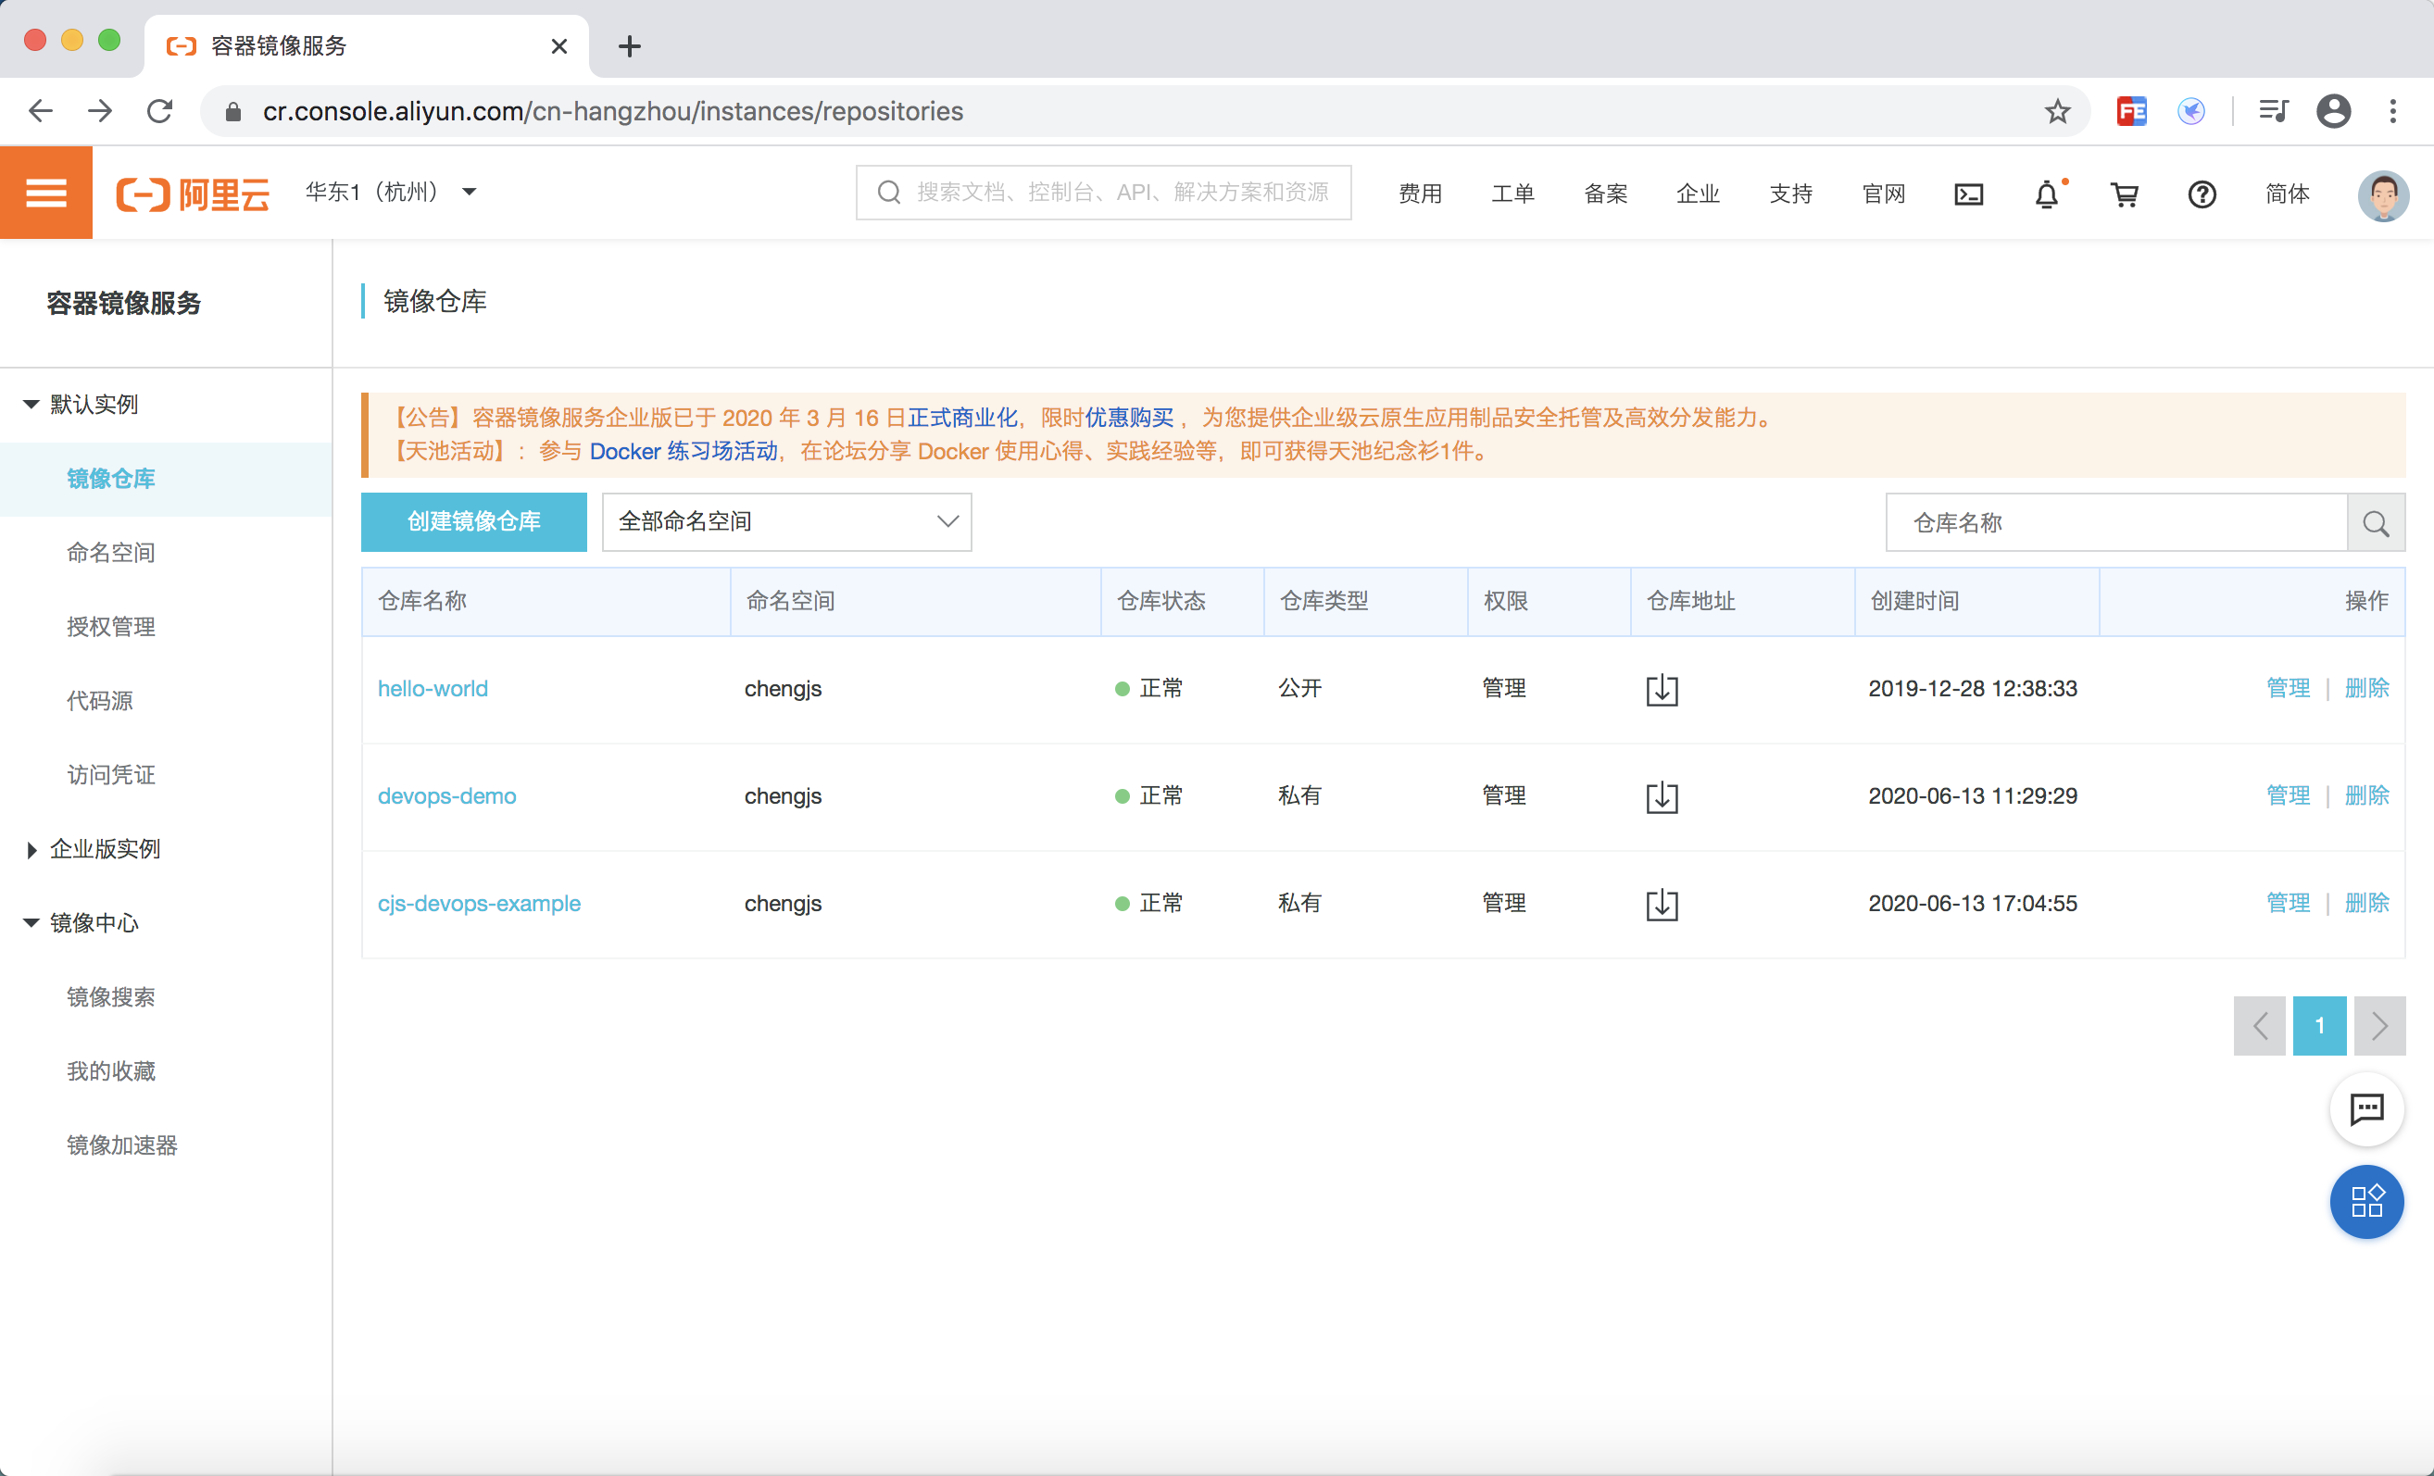Image resolution: width=2434 pixels, height=1476 pixels.
Task: Click the search magnifier beside the repository name field
Action: (2376, 523)
